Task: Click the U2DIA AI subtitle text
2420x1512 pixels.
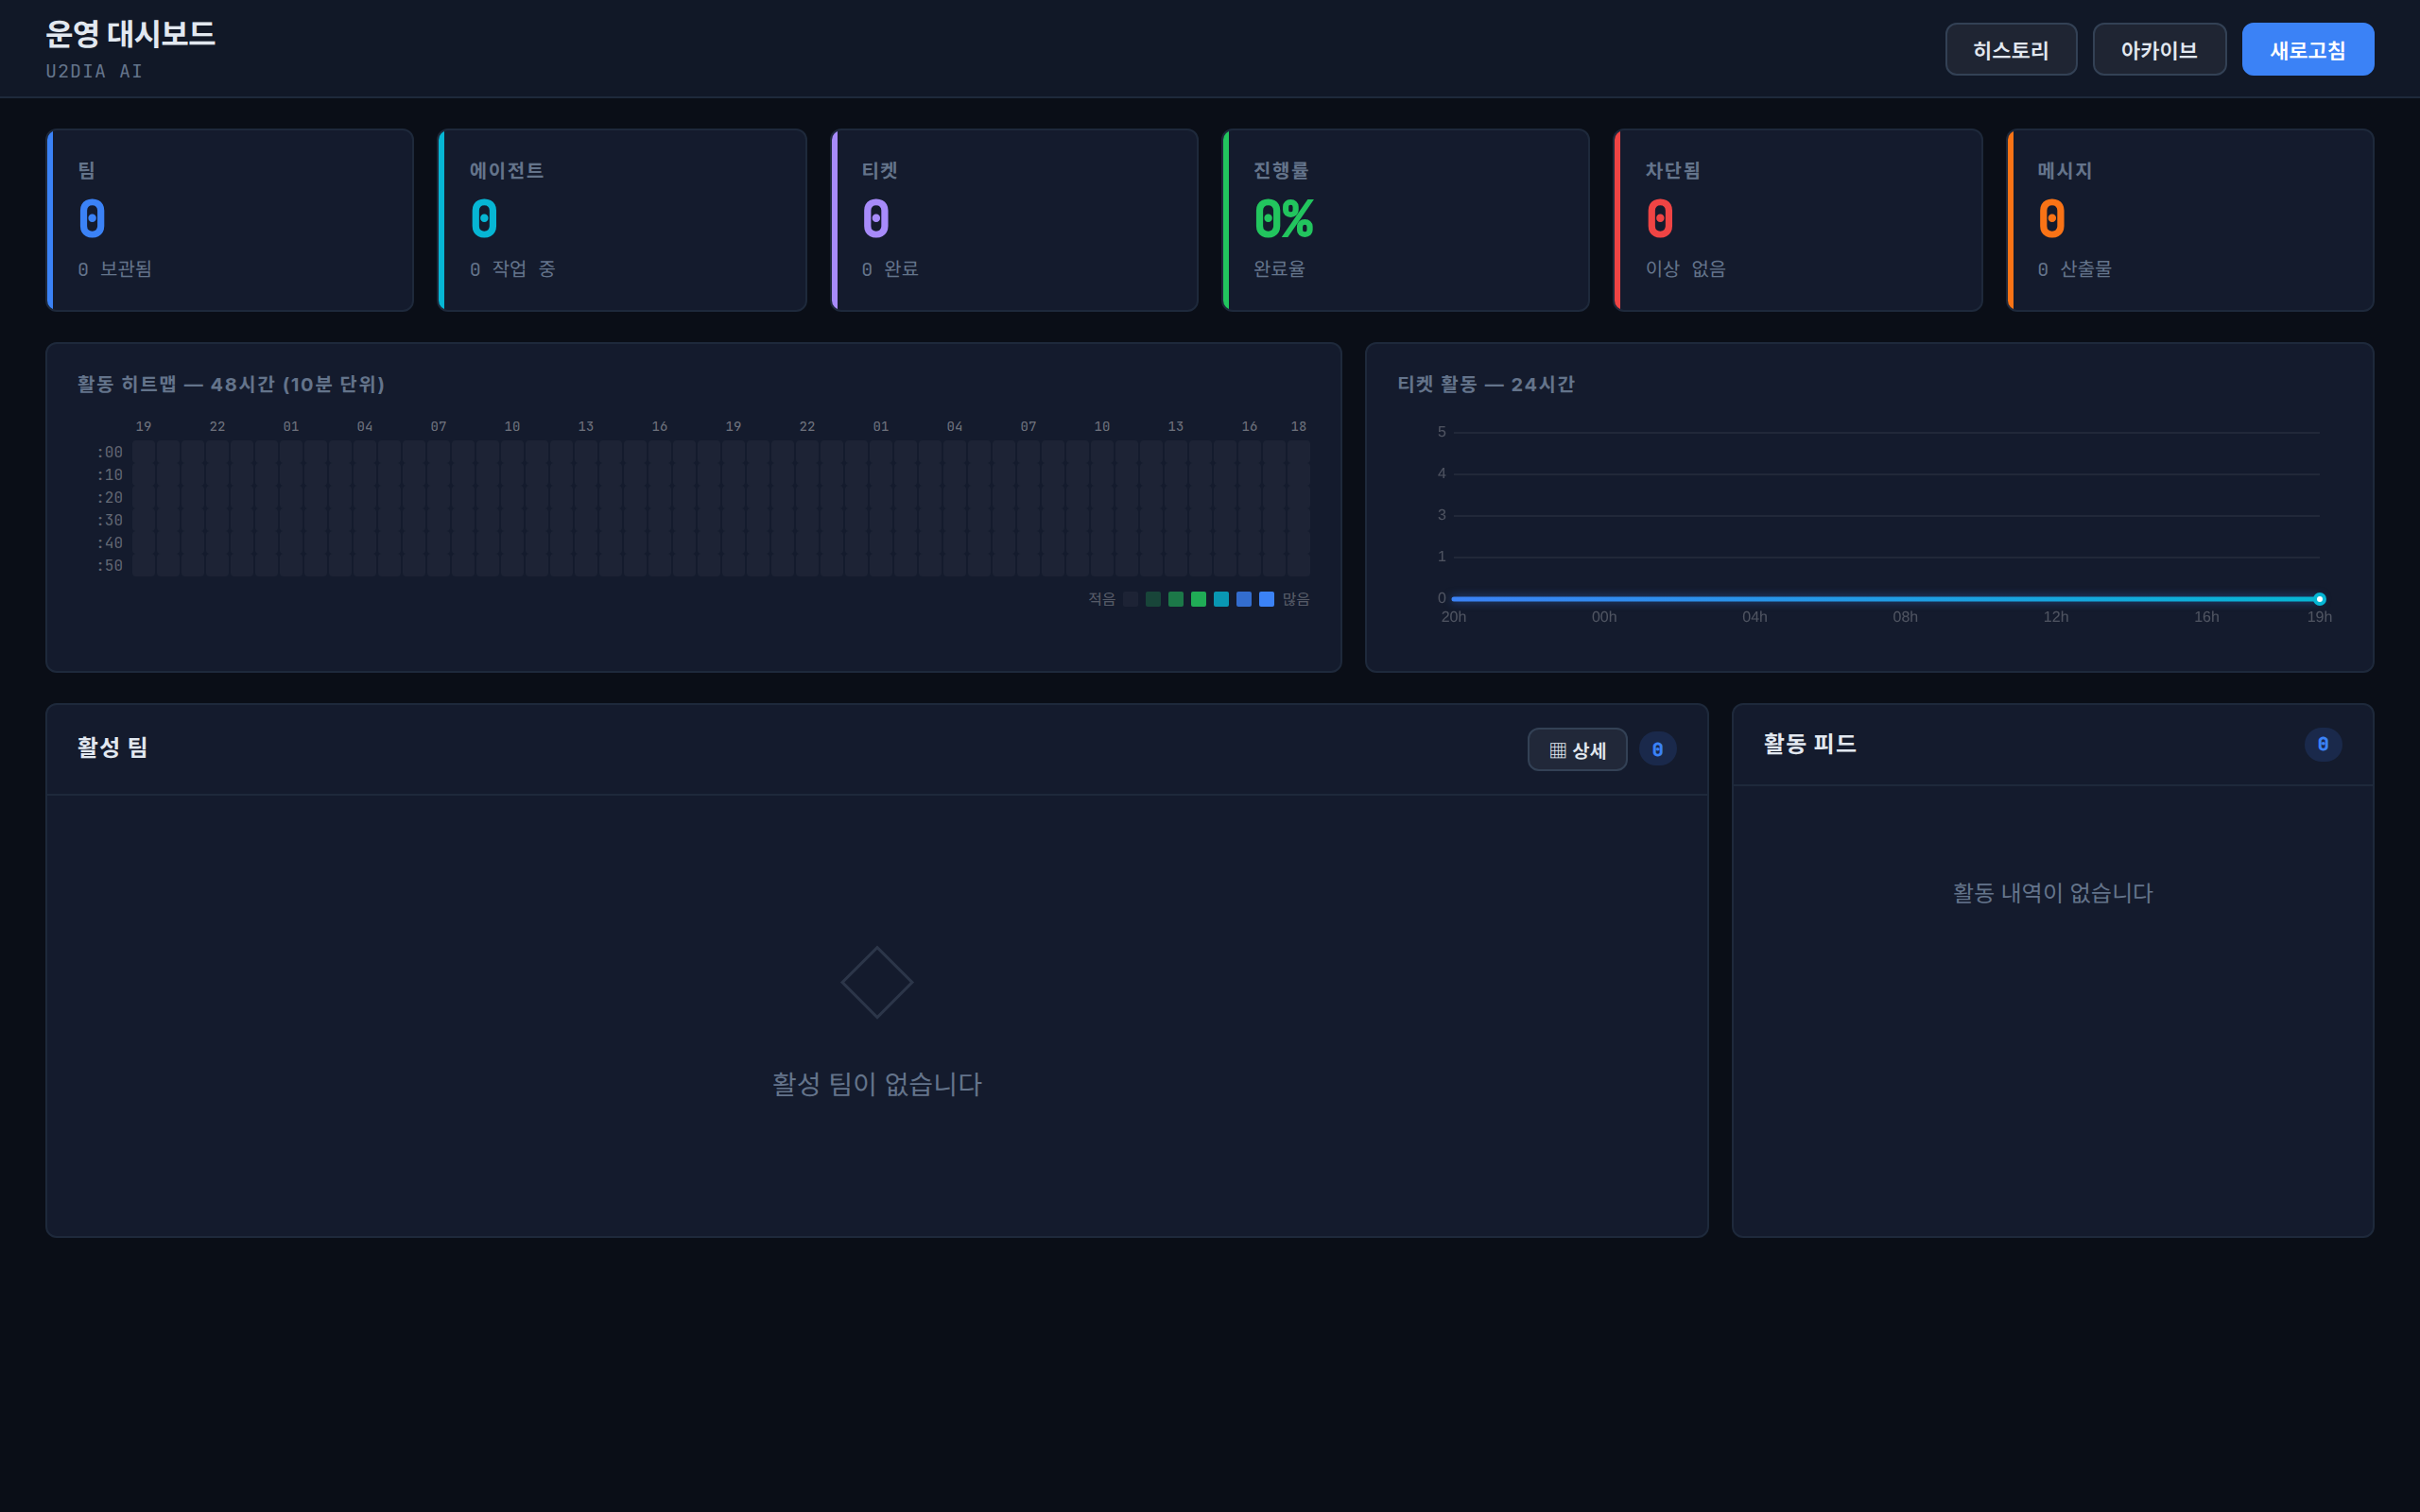Action: tap(93, 71)
